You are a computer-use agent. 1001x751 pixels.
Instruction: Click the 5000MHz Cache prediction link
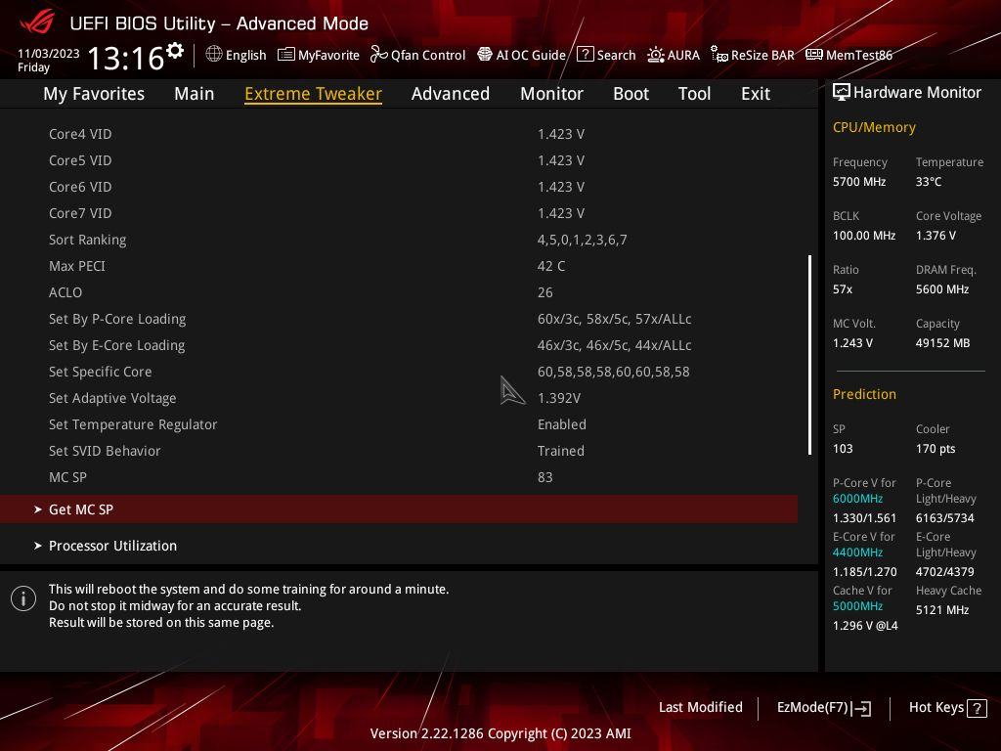pos(857,605)
